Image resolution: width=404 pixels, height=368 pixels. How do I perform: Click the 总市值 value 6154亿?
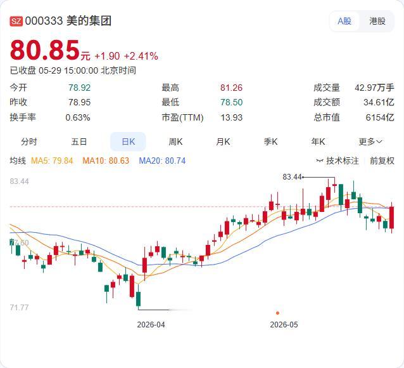click(380, 117)
